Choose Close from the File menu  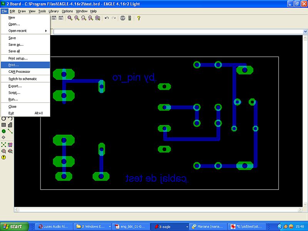tap(25, 107)
